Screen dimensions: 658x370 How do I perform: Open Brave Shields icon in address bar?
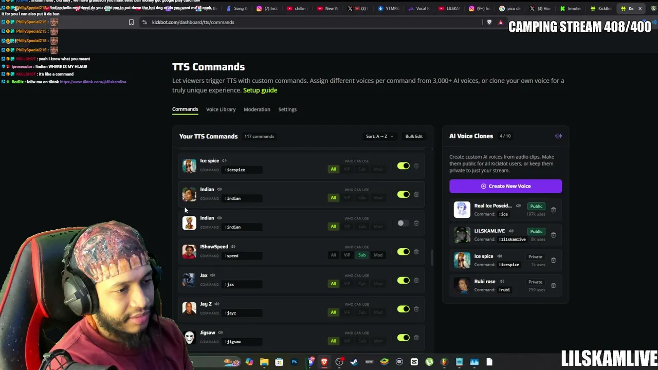point(489,22)
